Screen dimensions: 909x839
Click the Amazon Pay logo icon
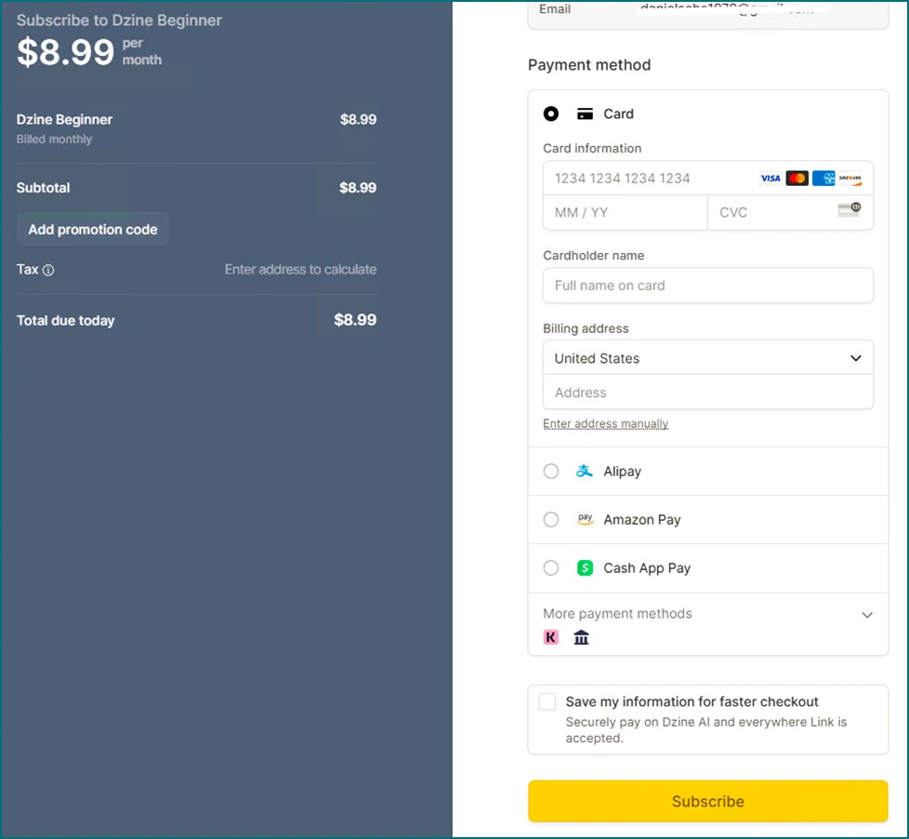(x=585, y=519)
